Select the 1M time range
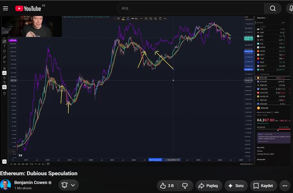Image resolution: width=293 pixels, height=193 pixels. pyautogui.click(x=19, y=164)
